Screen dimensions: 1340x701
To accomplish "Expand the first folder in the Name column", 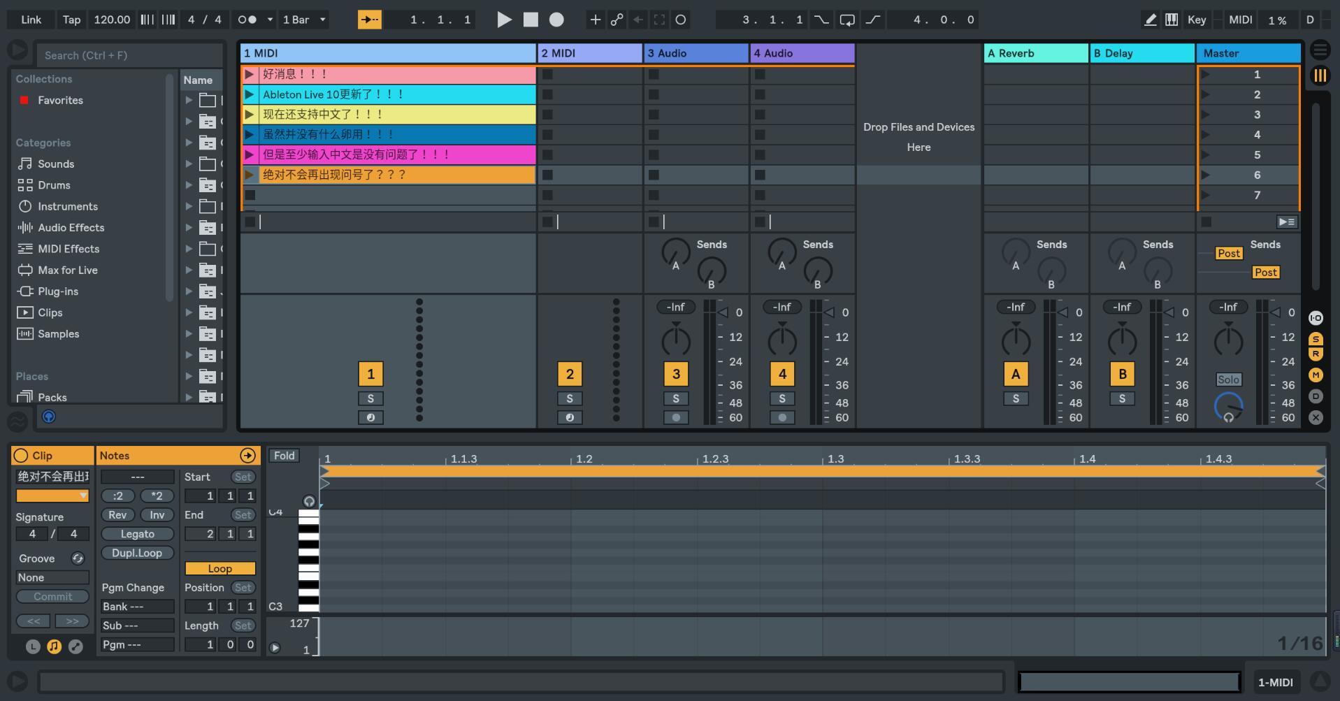I will (188, 100).
